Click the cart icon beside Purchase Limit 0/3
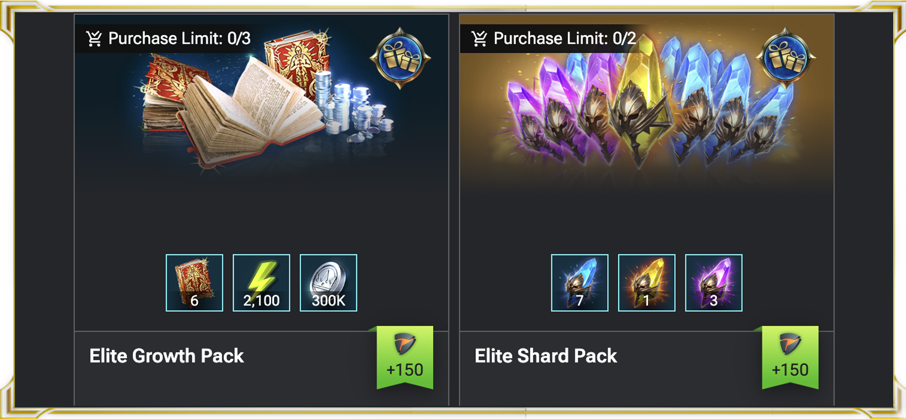Viewport: 906px width, 419px height. (94, 38)
